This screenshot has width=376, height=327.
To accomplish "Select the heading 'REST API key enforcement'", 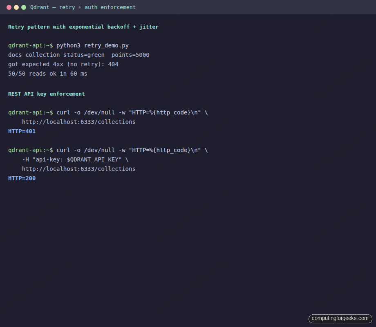I will click(46, 94).
